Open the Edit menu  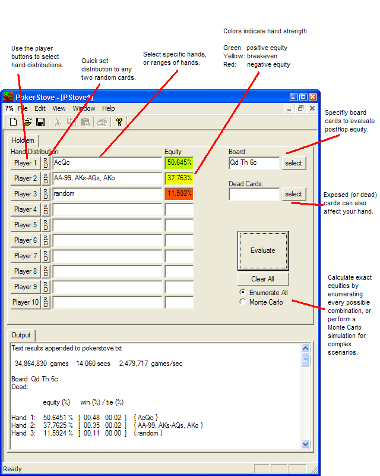[40, 108]
